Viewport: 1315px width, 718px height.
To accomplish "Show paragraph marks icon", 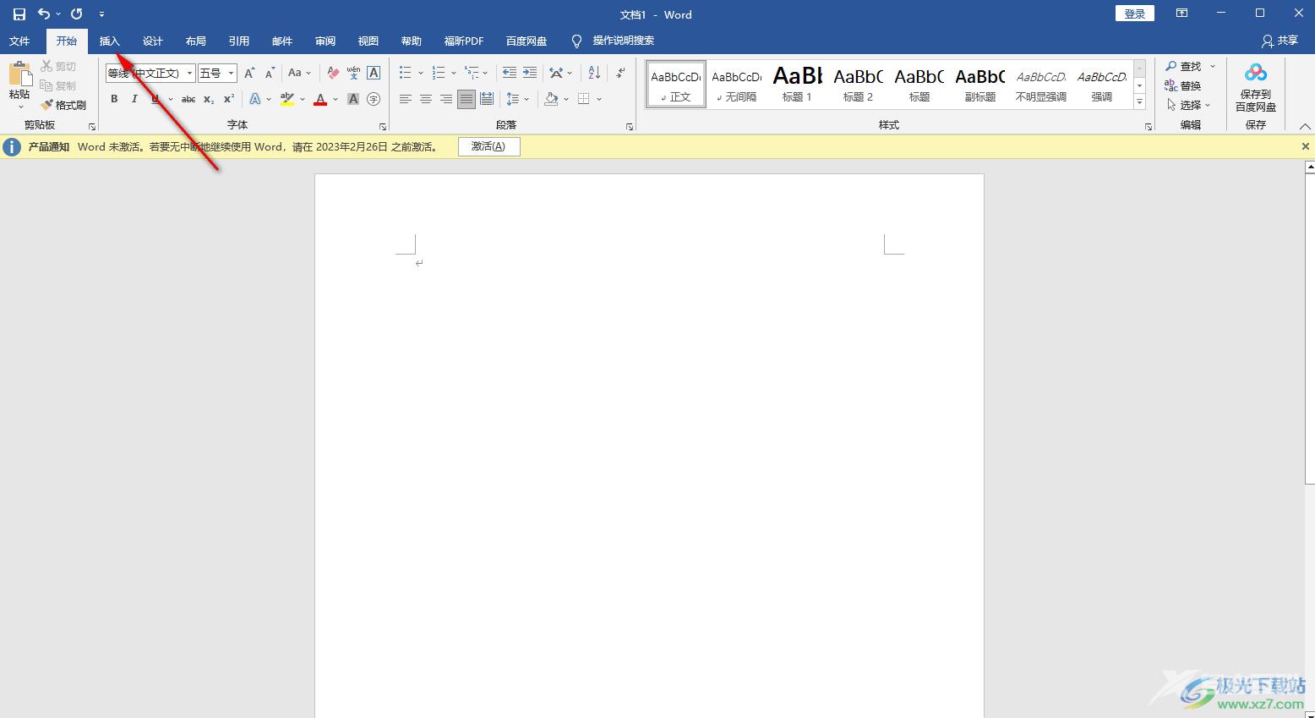I will (x=620, y=73).
